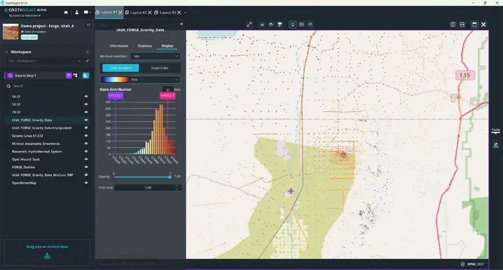Screen dimensions: 503x270
Task: Open the Attribute selection dropdown
Action: coord(155,56)
